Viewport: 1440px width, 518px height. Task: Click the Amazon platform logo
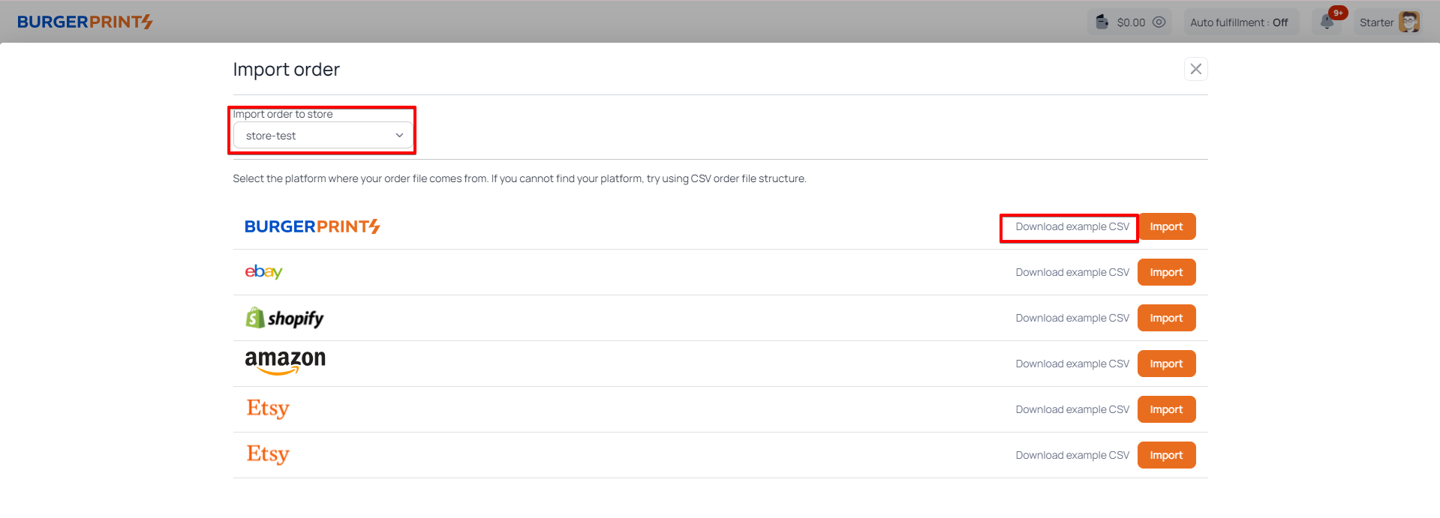point(285,362)
